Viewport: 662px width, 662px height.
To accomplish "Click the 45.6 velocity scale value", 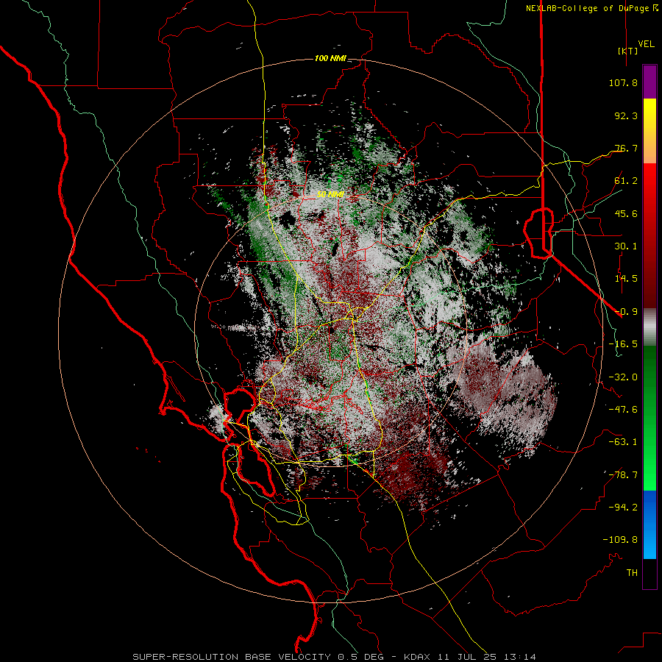I will 626,213.
